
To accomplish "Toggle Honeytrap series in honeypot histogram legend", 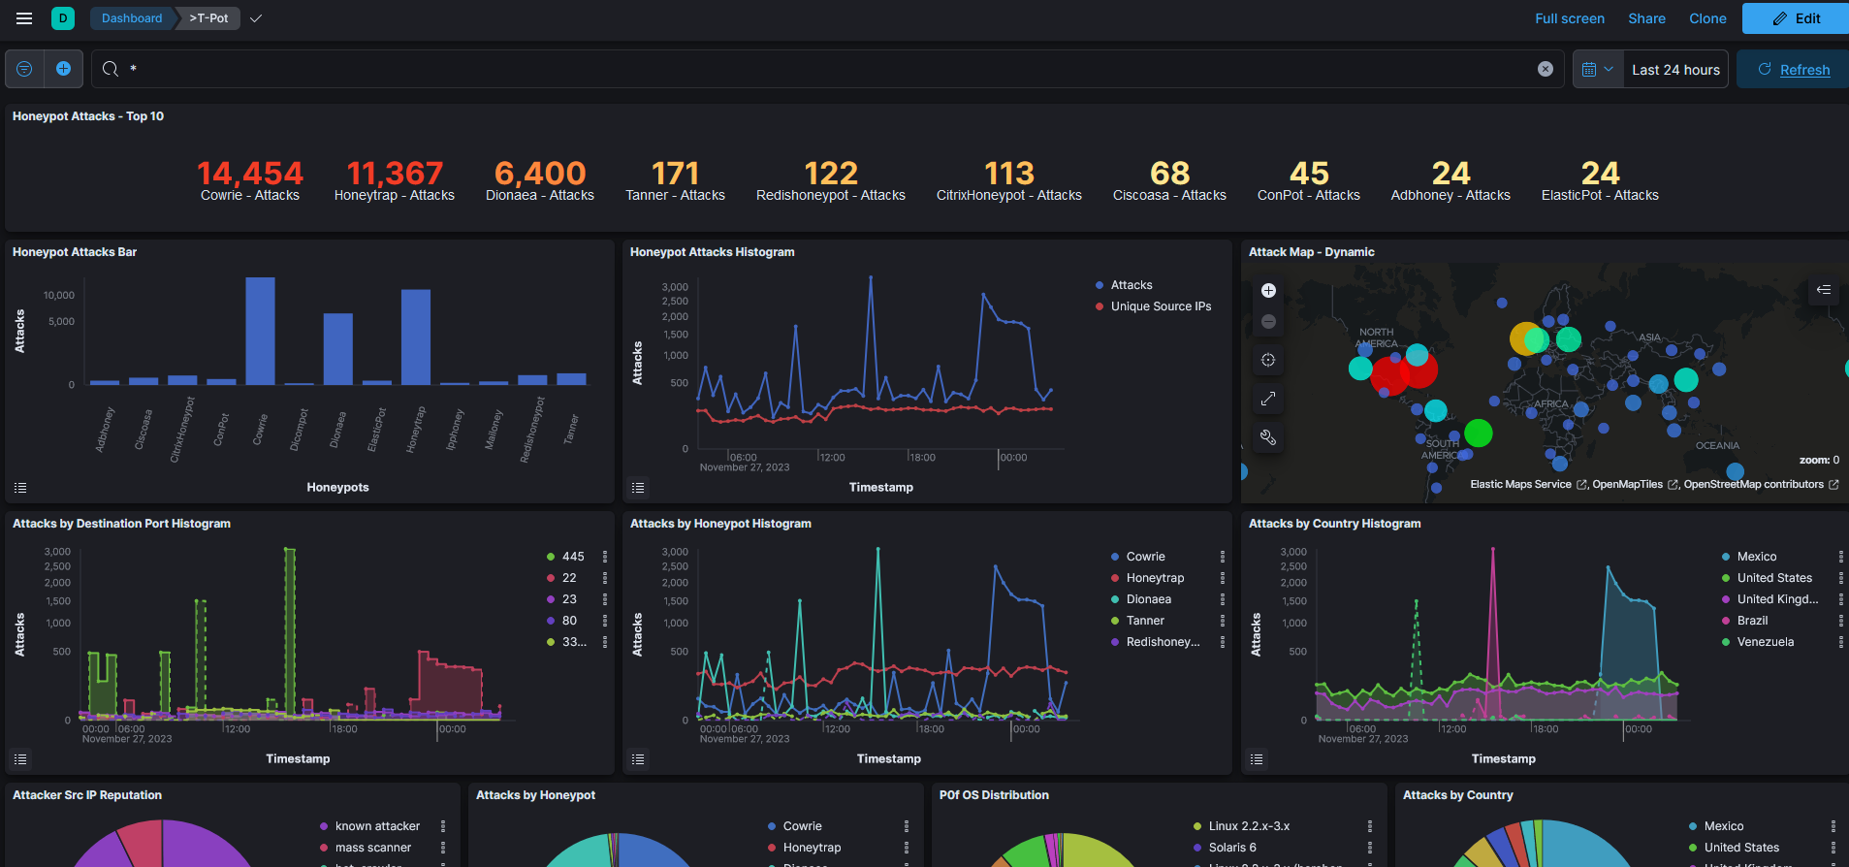I will click(x=1155, y=578).
